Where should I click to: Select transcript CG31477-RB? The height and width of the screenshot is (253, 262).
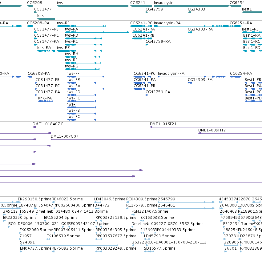tap(36, 32)
